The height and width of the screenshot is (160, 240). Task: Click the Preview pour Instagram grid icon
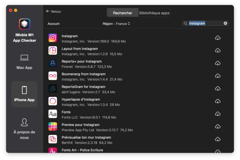[x=52, y=126]
